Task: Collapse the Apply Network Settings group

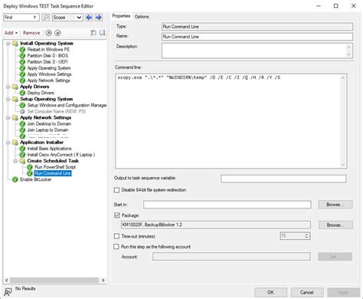Action: [8, 117]
